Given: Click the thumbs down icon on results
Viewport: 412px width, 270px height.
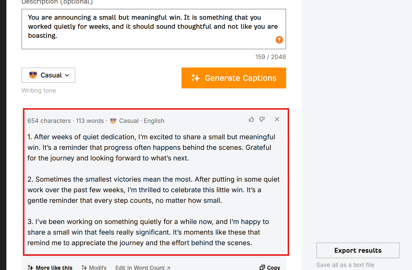Looking at the screenshot, I should (x=262, y=119).
